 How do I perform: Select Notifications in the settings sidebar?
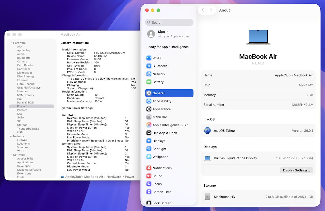(x=162, y=168)
